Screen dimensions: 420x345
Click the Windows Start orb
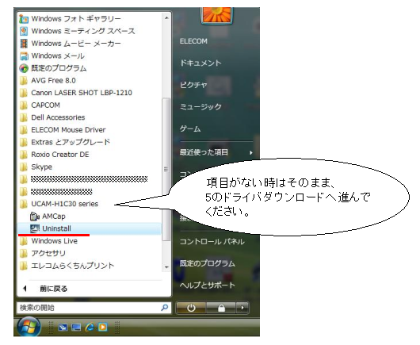29,328
